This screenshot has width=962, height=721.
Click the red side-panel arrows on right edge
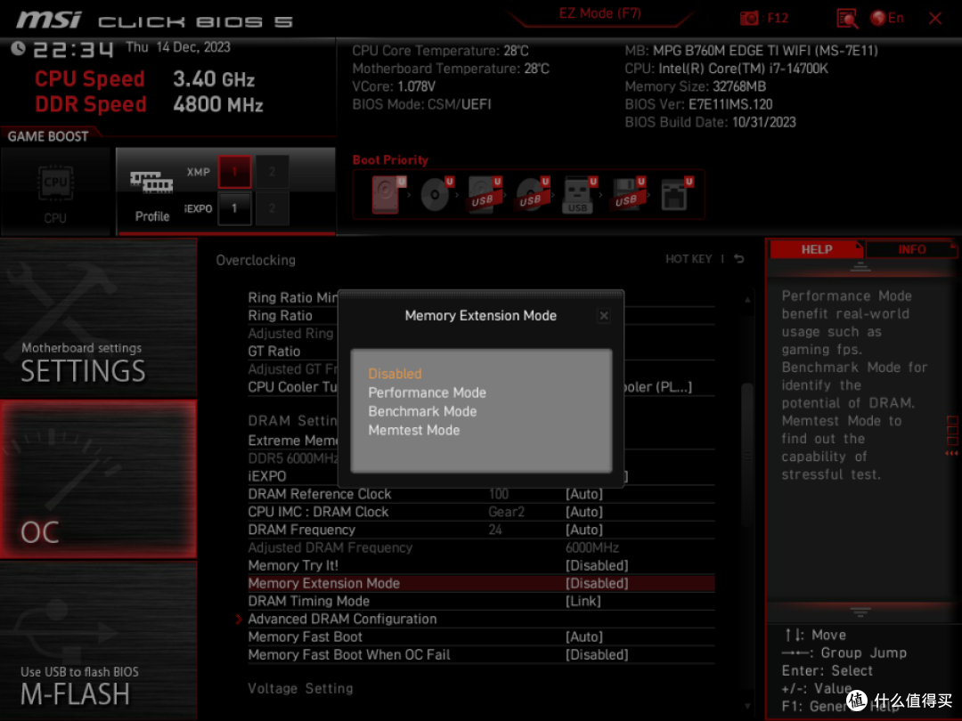pyautogui.click(x=951, y=454)
